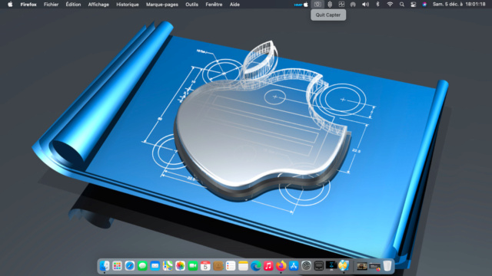Click the Quit Capter menu item
Screen dimensions: 492x276
tap(328, 15)
